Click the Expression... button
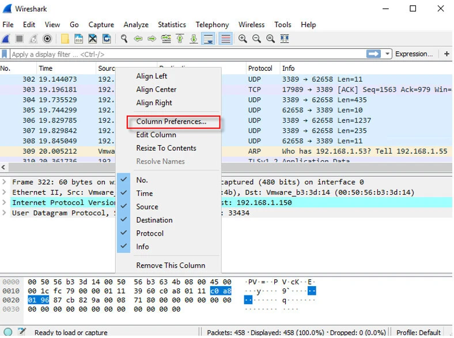 (414, 54)
